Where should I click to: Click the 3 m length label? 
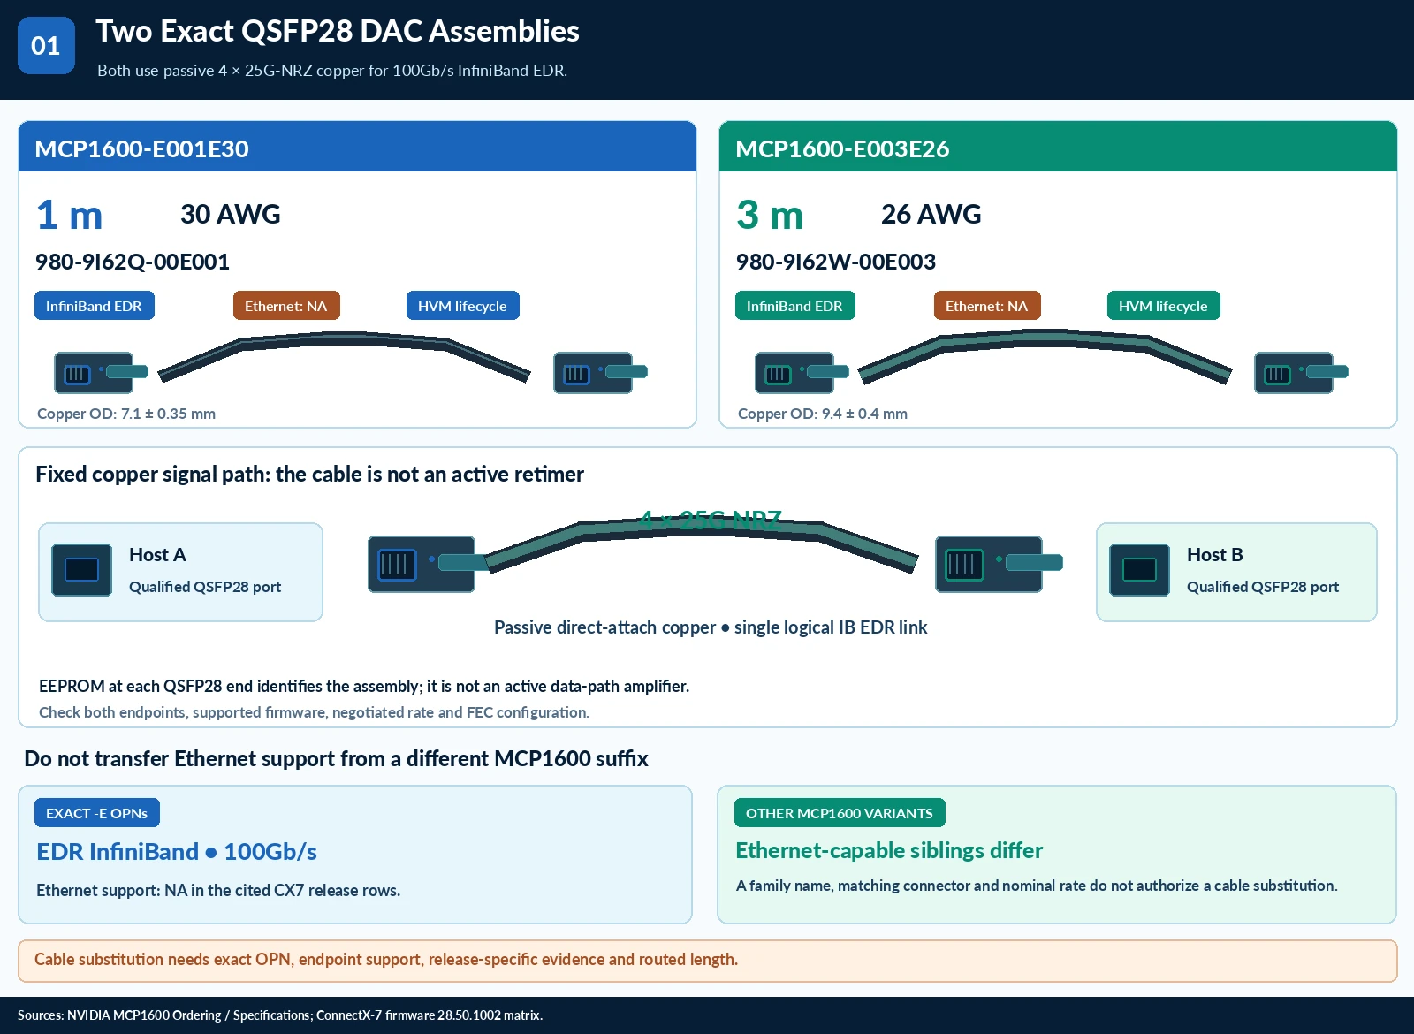point(770,215)
